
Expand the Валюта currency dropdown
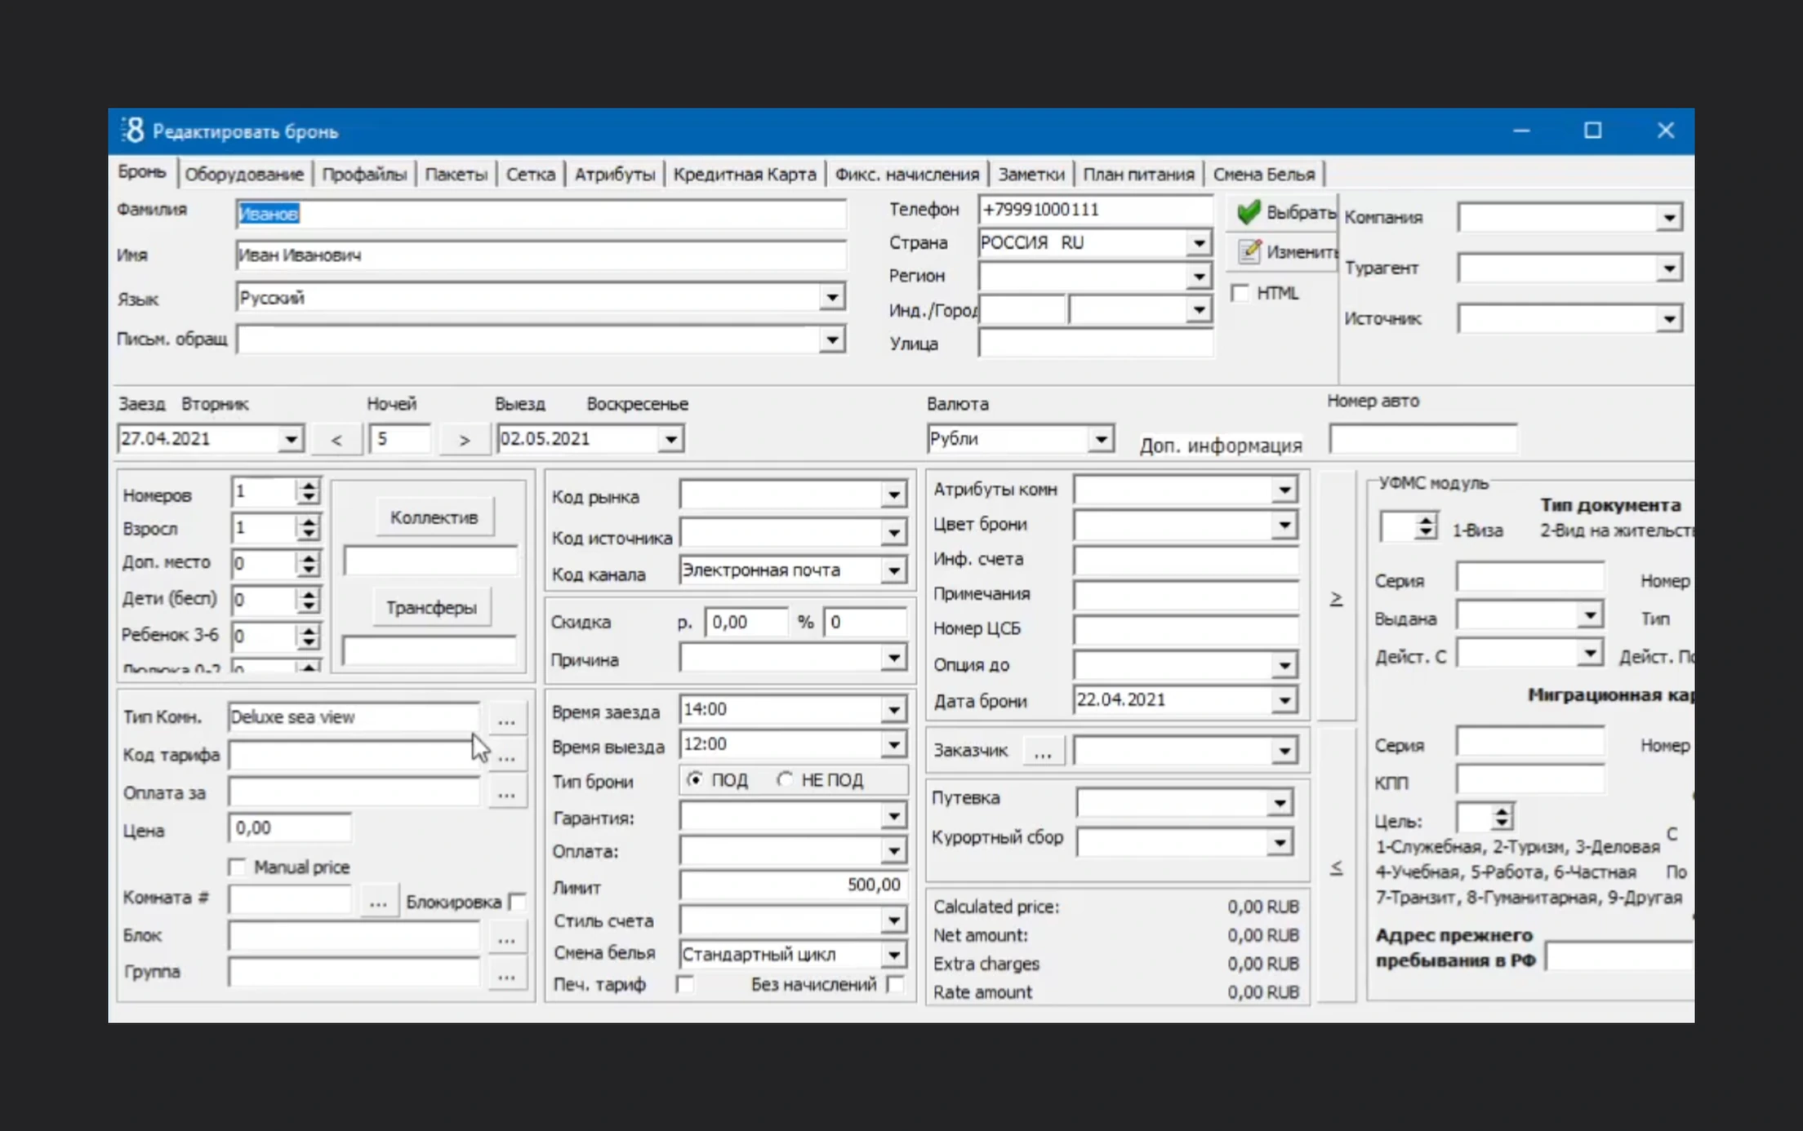pyautogui.click(x=1101, y=440)
